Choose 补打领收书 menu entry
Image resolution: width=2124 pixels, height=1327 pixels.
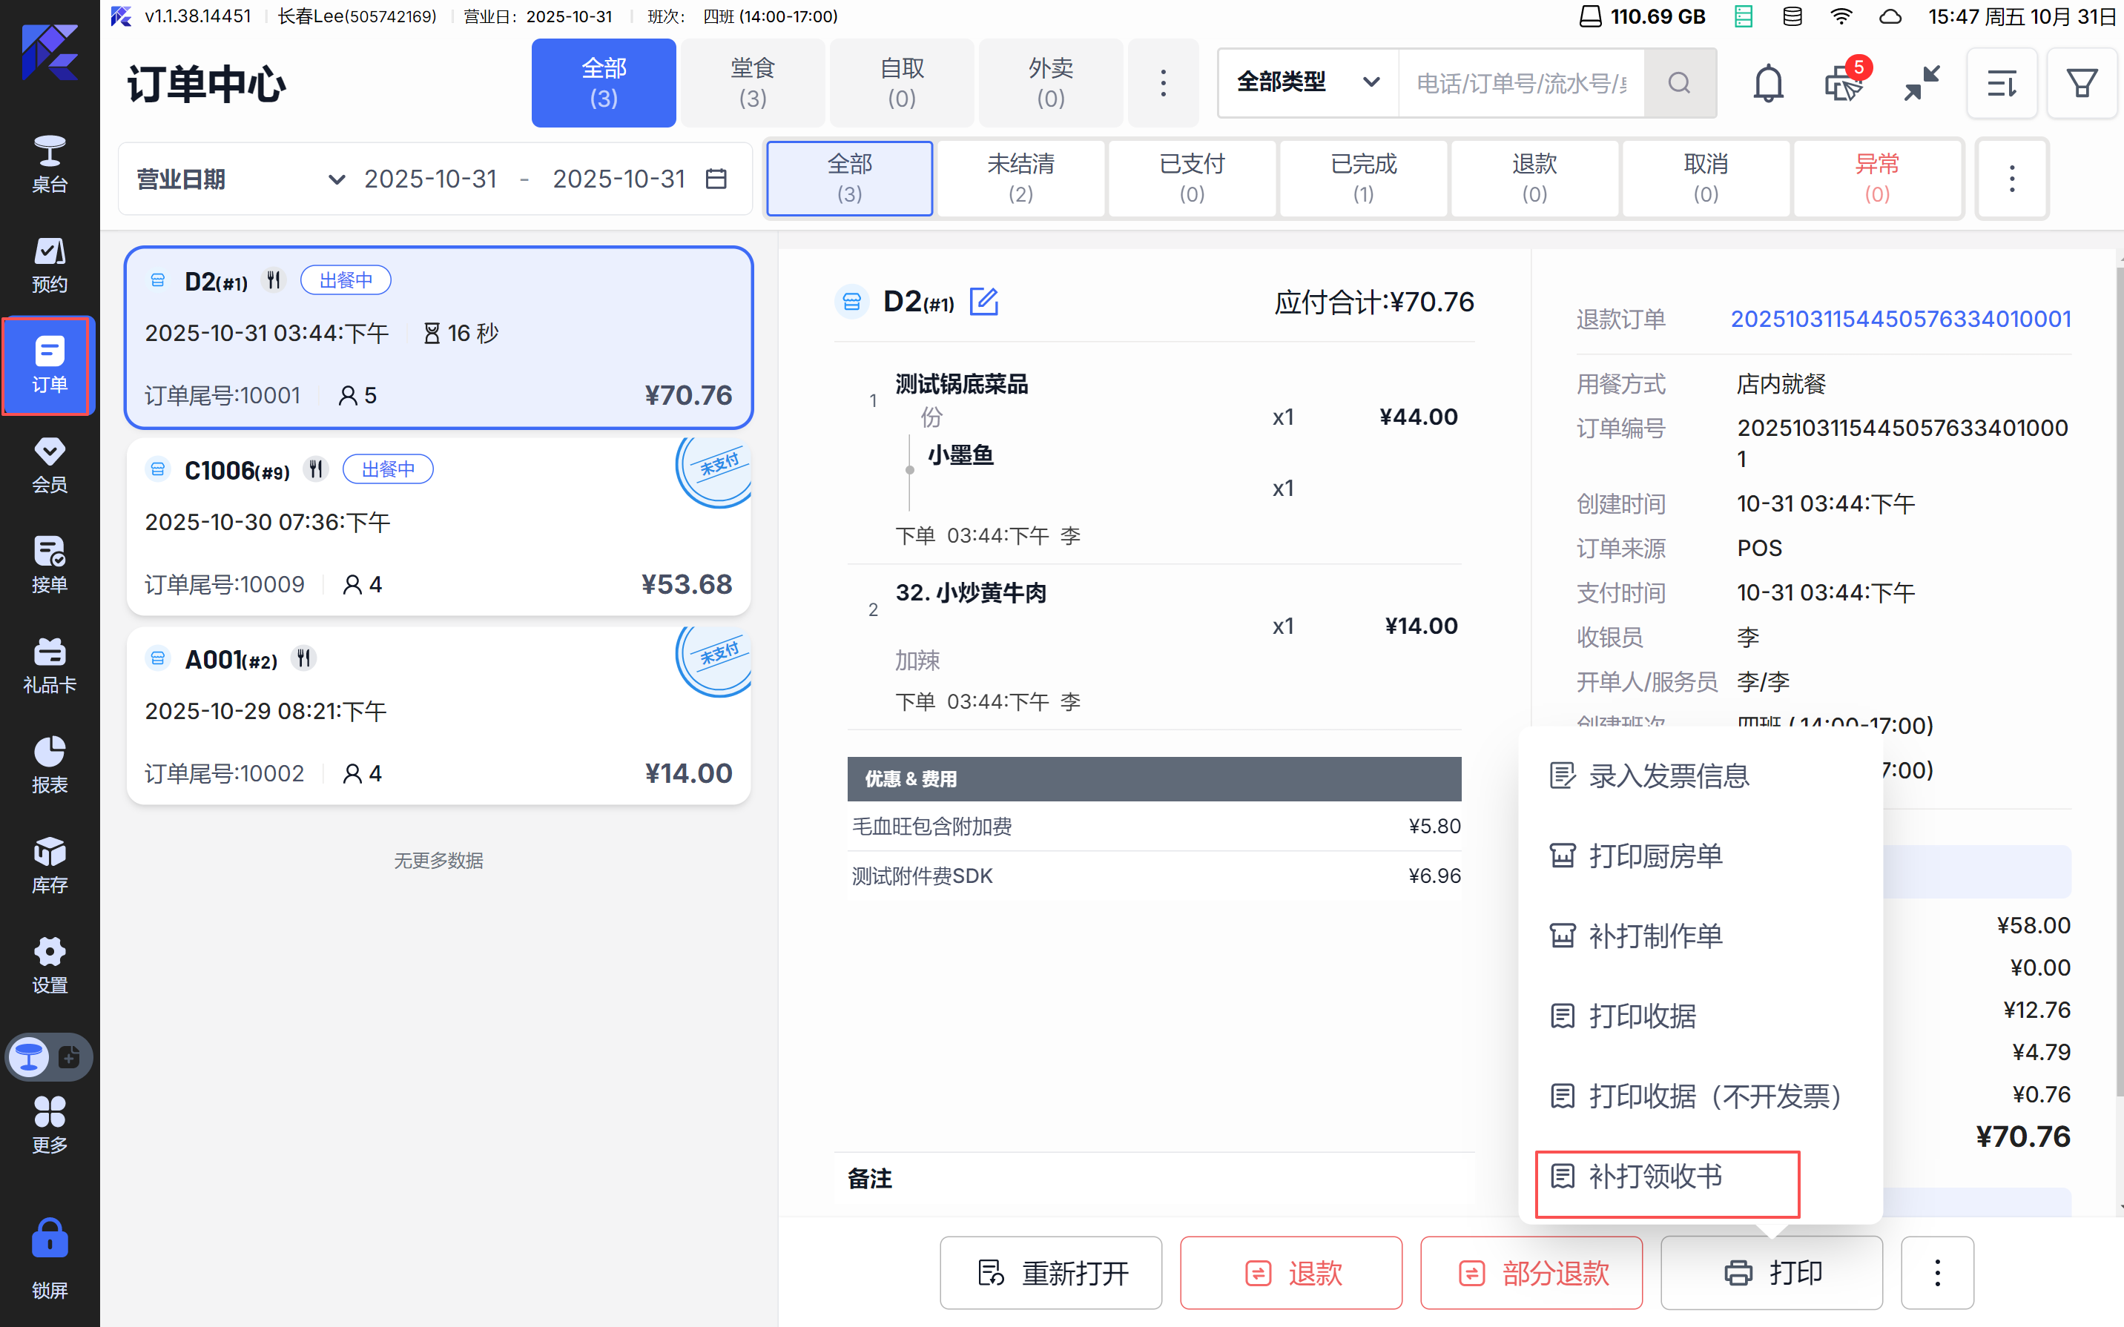[x=1655, y=1176]
